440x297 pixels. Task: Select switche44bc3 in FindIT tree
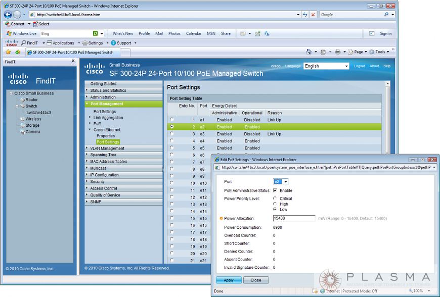[39, 113]
